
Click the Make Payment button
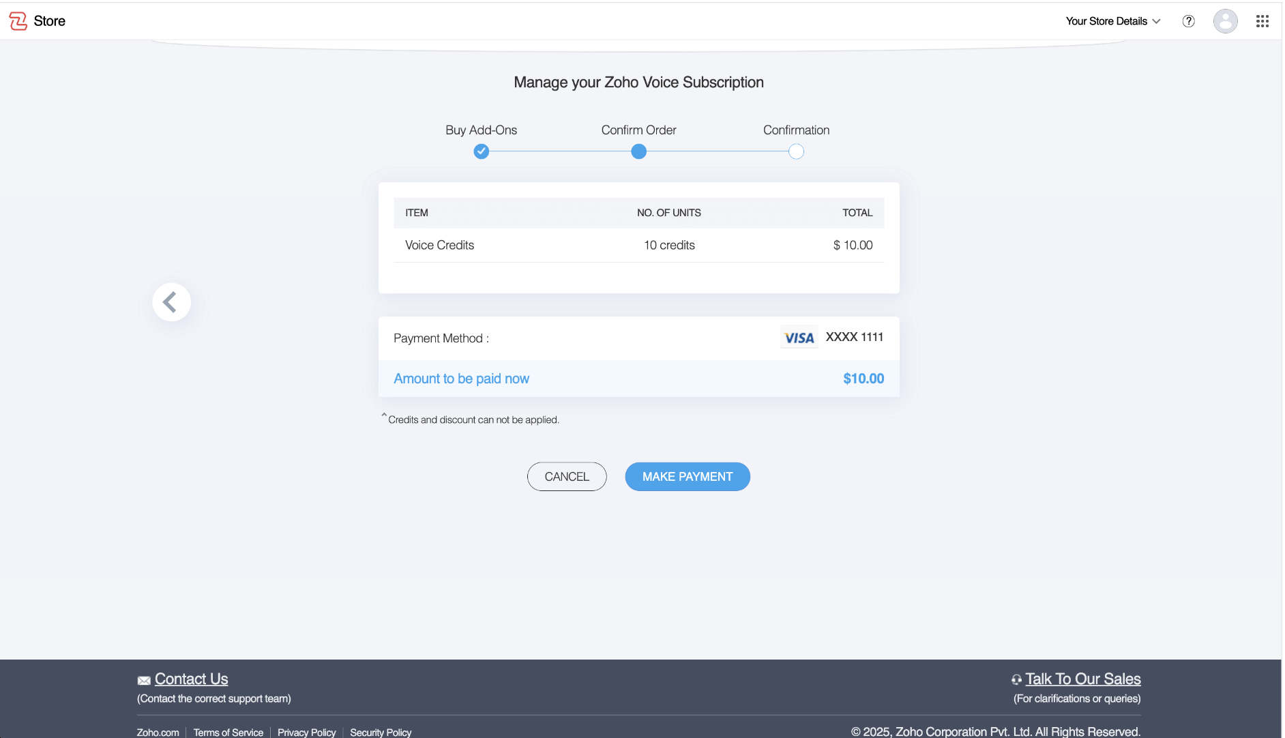point(688,477)
